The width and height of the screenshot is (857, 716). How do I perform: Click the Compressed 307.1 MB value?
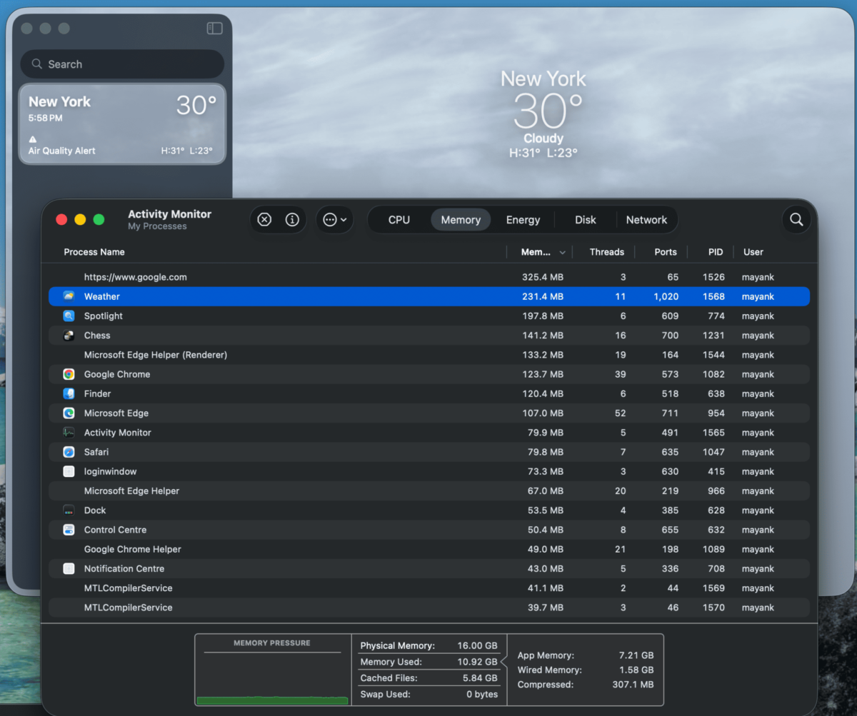pos(633,685)
